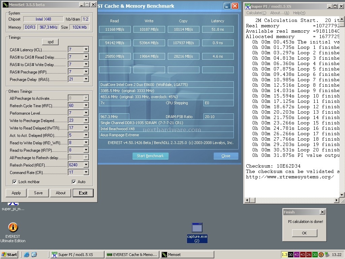Switch to the Memset taskbar button
Screen dimensions: 345x259
[x=187, y=255]
